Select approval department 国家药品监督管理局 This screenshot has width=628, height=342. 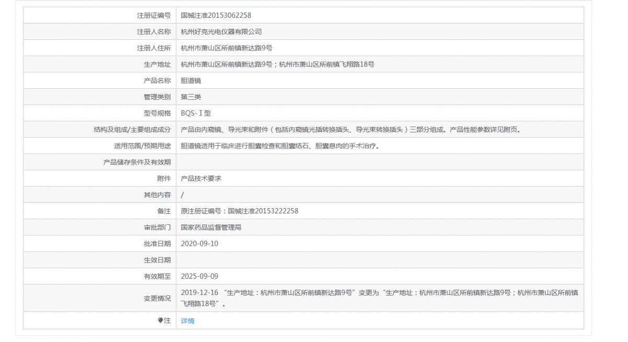[x=211, y=227]
